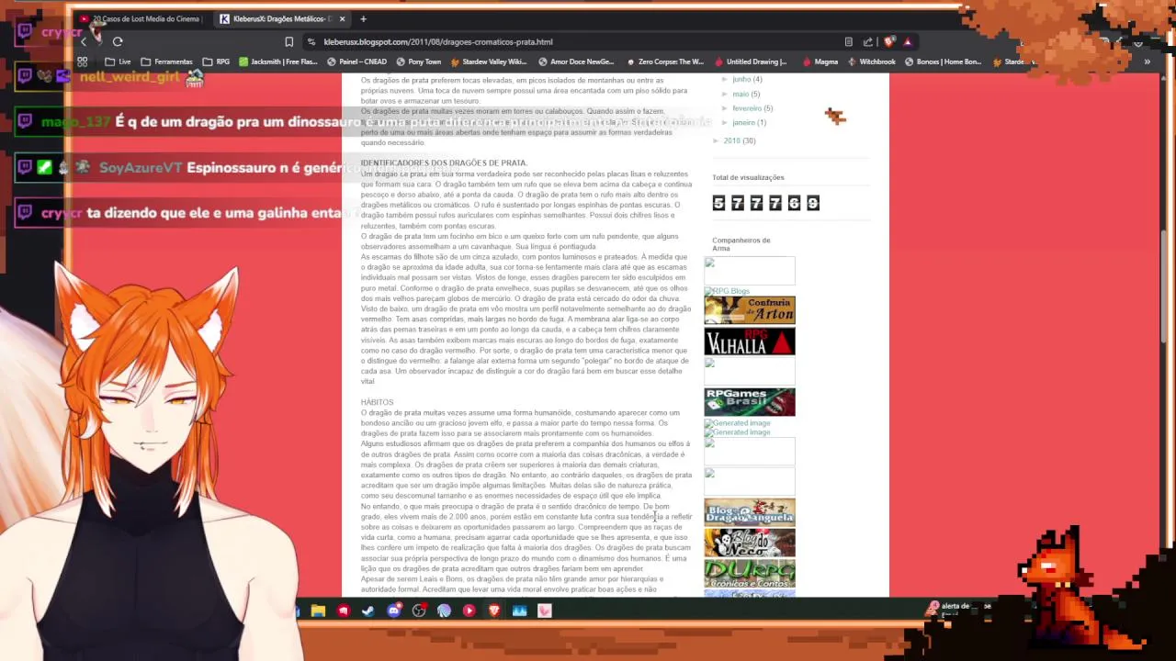Expand the junho (4) archive month
Viewport: 1176px width, 661px height.
(x=725, y=80)
